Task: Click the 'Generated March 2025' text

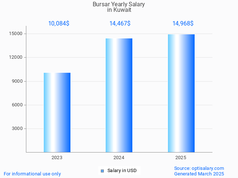Action: coord(199,174)
